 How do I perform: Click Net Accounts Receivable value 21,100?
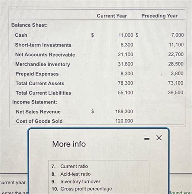(x=126, y=55)
